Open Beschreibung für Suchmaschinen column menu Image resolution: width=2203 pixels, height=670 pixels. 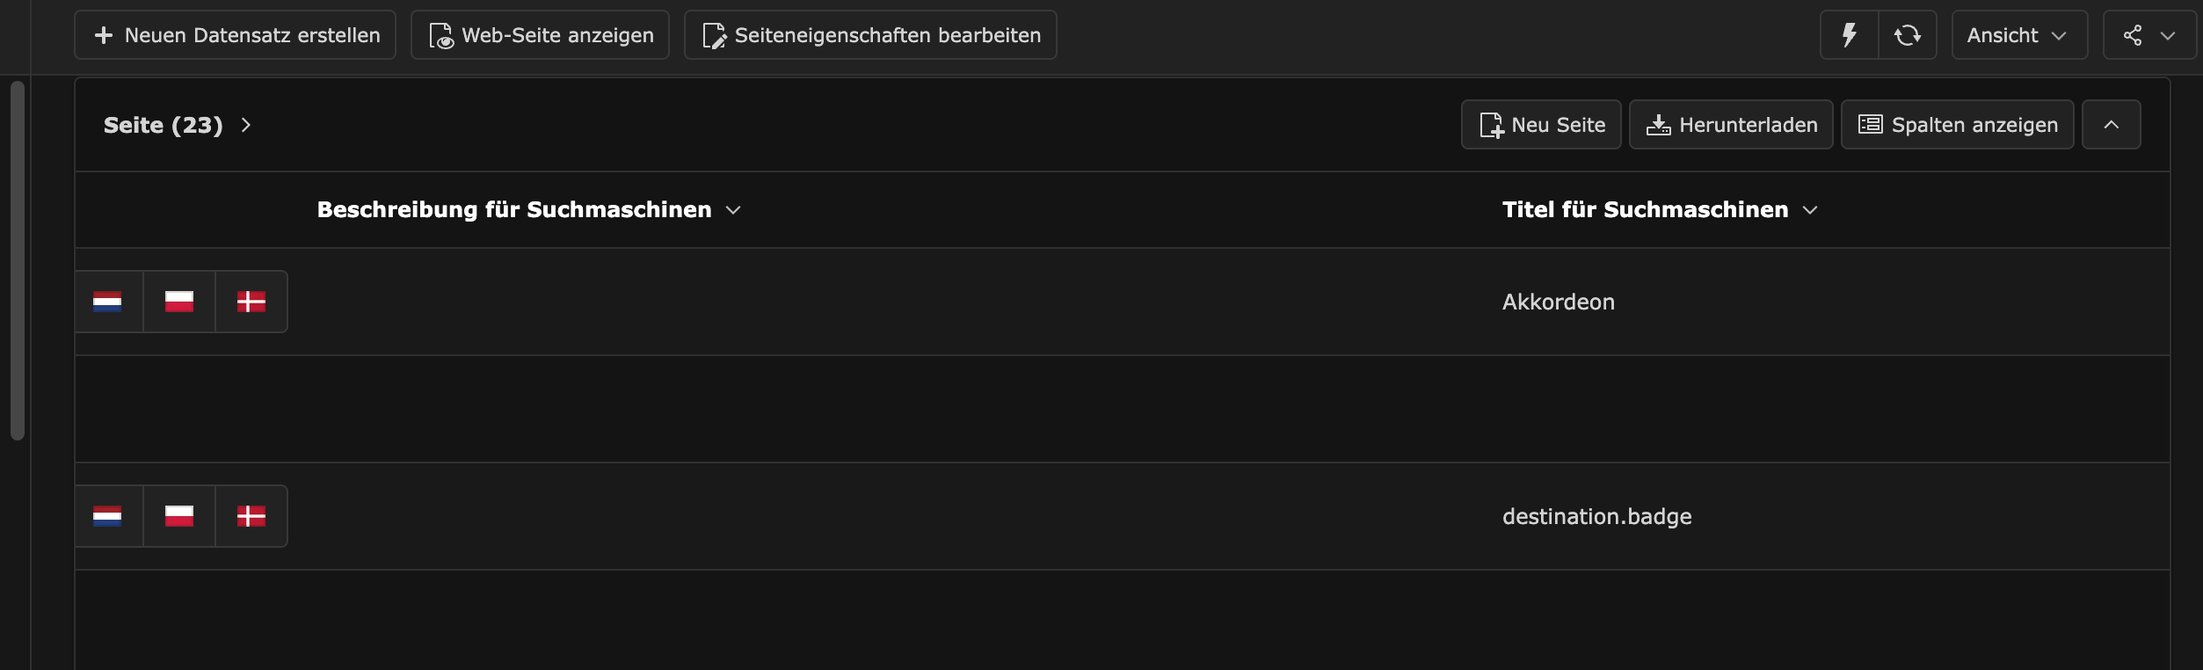point(529,210)
